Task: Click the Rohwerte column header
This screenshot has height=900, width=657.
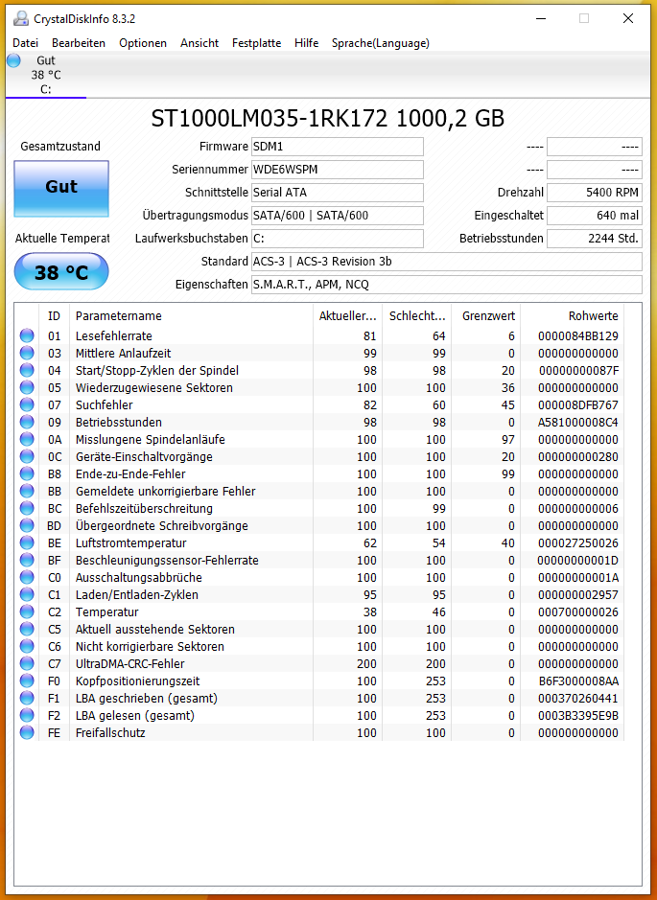Action: click(x=572, y=315)
